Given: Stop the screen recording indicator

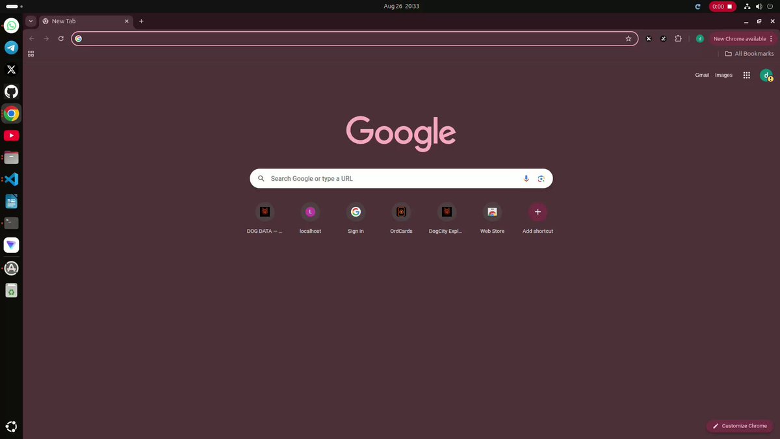Looking at the screenshot, I should (x=722, y=7).
